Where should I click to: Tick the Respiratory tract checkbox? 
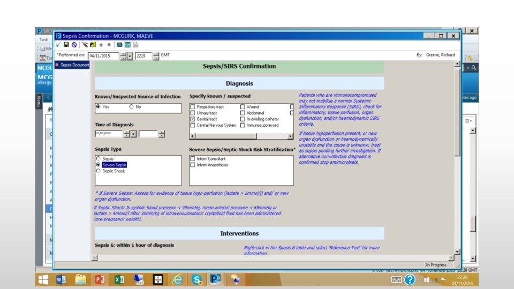click(193, 107)
